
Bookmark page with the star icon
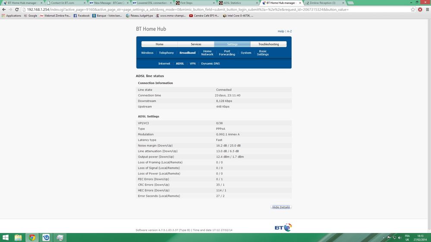coord(413,9)
